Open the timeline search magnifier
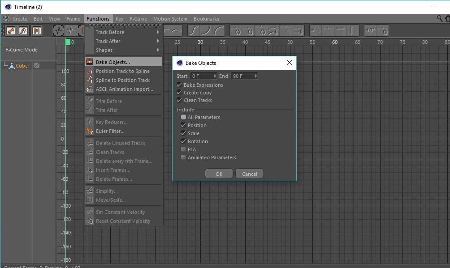Screen dimensions: 450x268 point(439,19)
